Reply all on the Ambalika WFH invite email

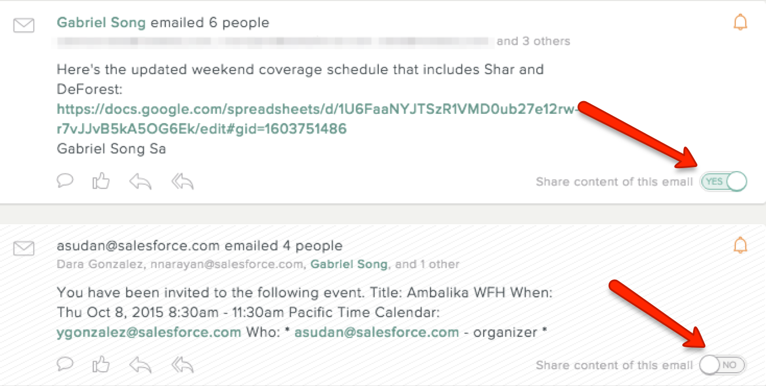coord(183,365)
